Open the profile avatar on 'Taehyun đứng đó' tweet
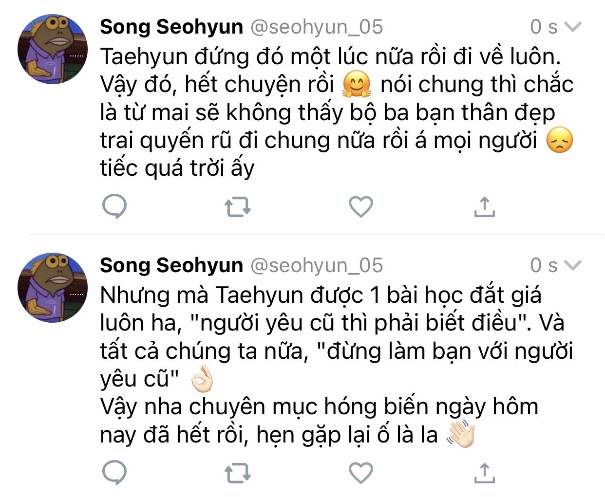 53,49
